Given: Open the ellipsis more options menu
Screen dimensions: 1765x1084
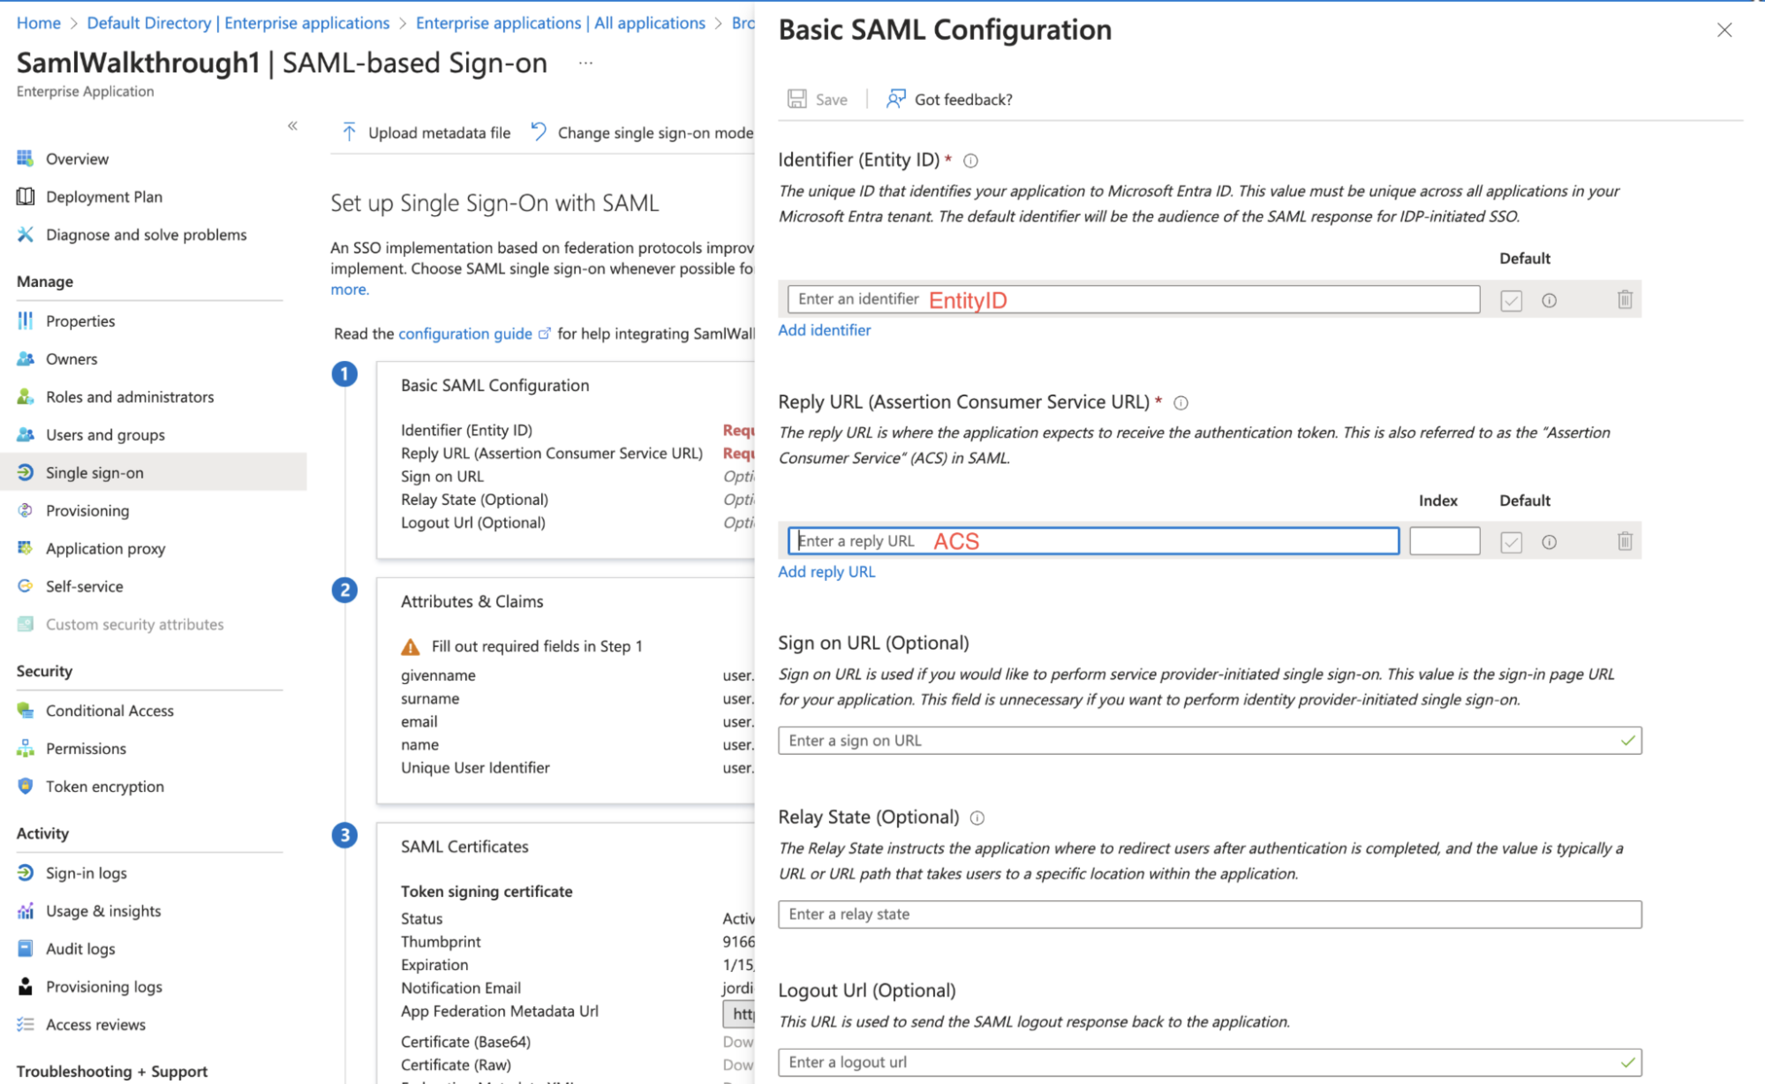Looking at the screenshot, I should pyautogui.click(x=586, y=63).
